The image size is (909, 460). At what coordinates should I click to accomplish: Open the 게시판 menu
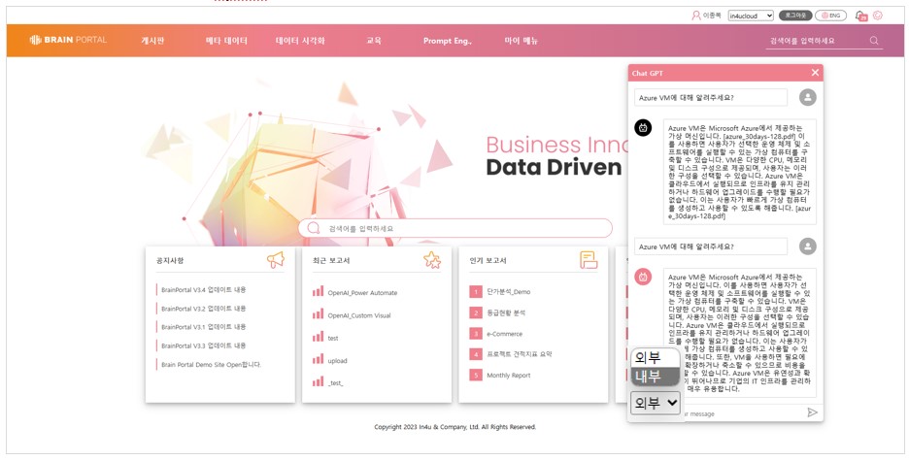tap(152, 41)
